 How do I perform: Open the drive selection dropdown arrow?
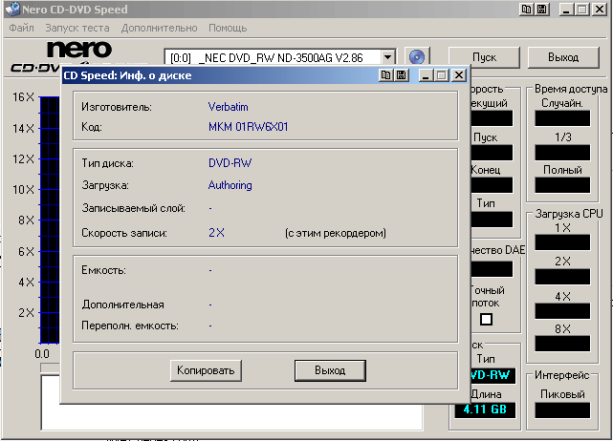[x=387, y=57]
